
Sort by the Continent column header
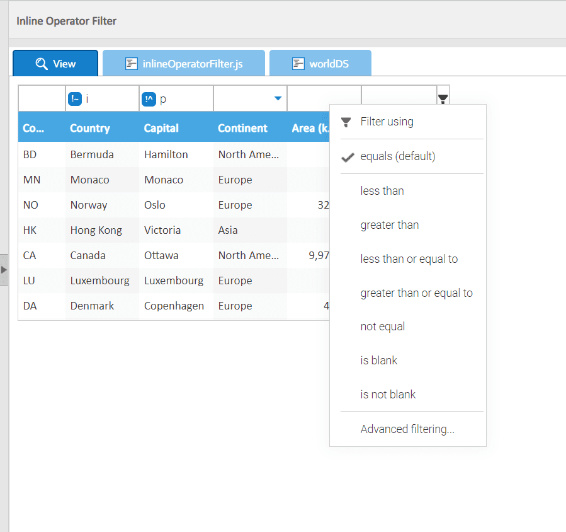(250, 128)
